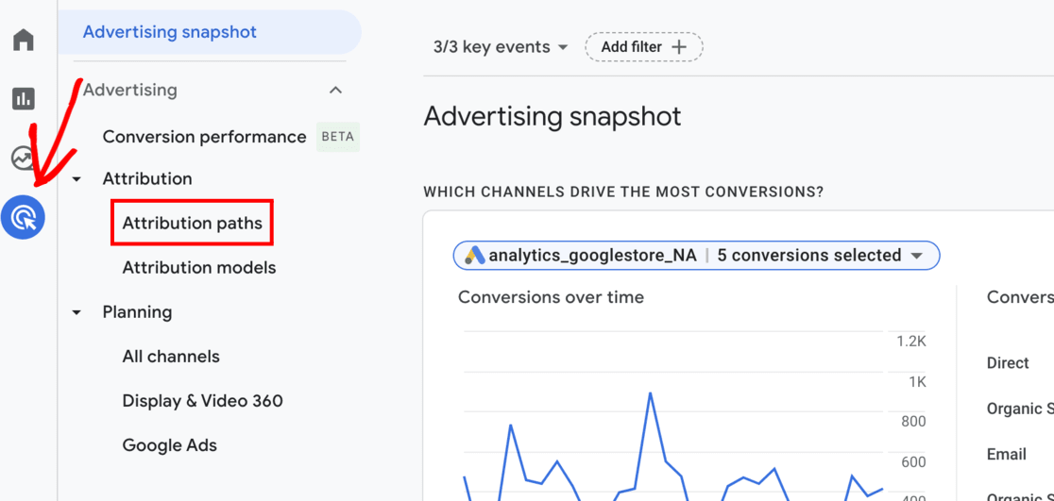Open Attribution models
The width and height of the screenshot is (1054, 501).
(199, 268)
